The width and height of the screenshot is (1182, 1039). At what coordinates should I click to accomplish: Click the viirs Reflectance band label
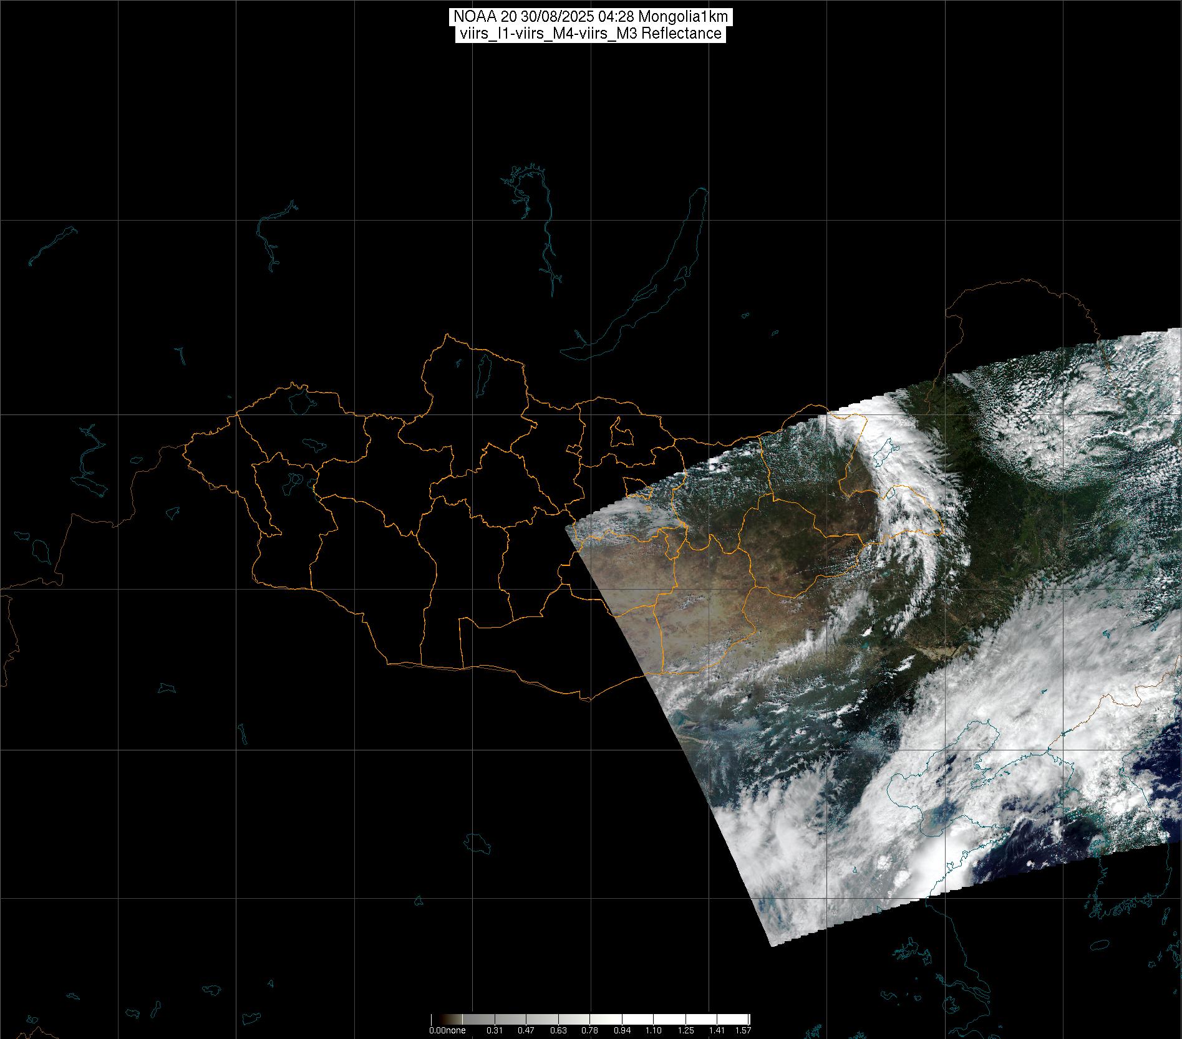(590, 34)
